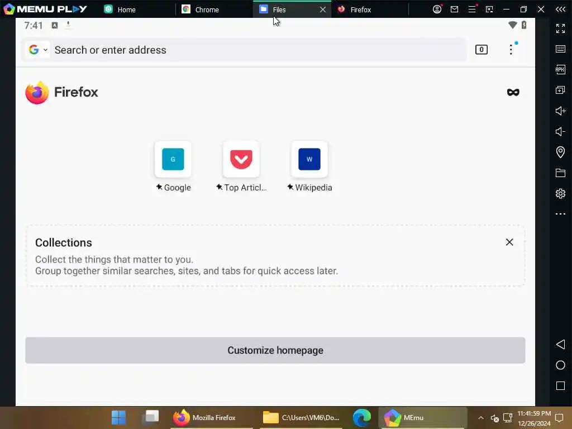Open the Windows Start menu
The width and height of the screenshot is (572, 429).
coord(118,418)
